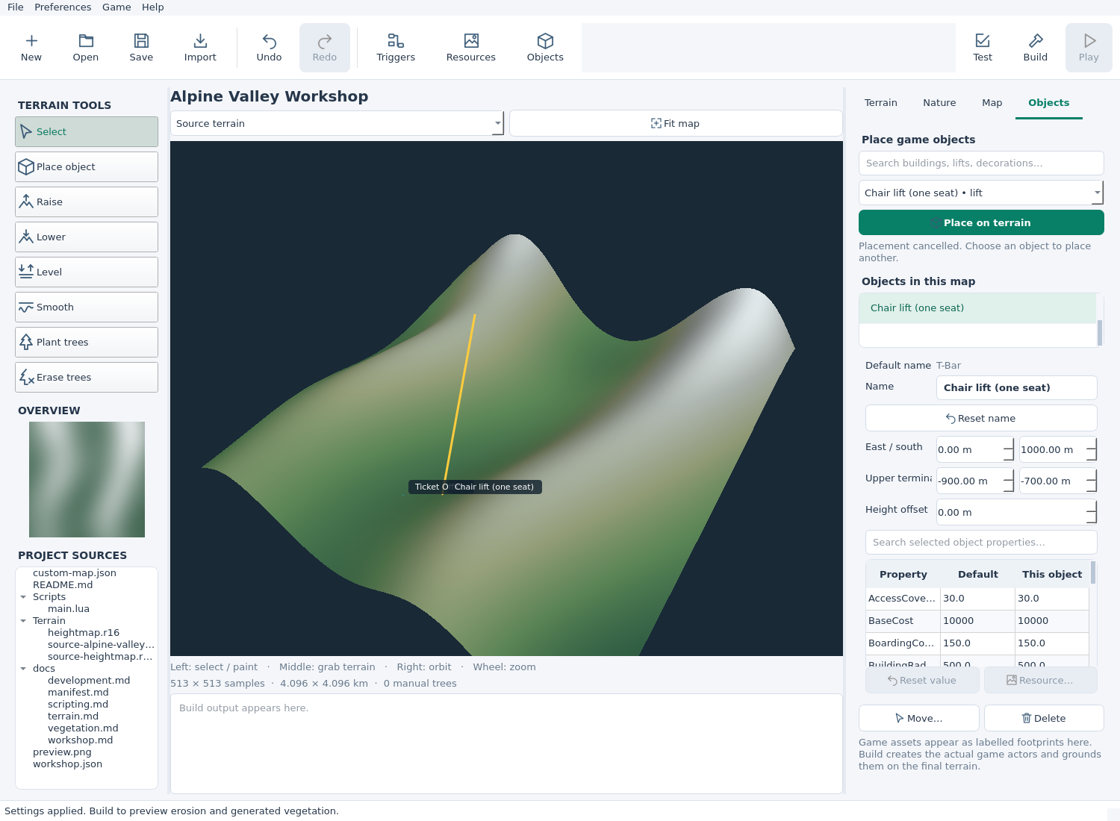This screenshot has height=821, width=1120.
Task: Edit the object Name field
Action: click(x=1017, y=388)
